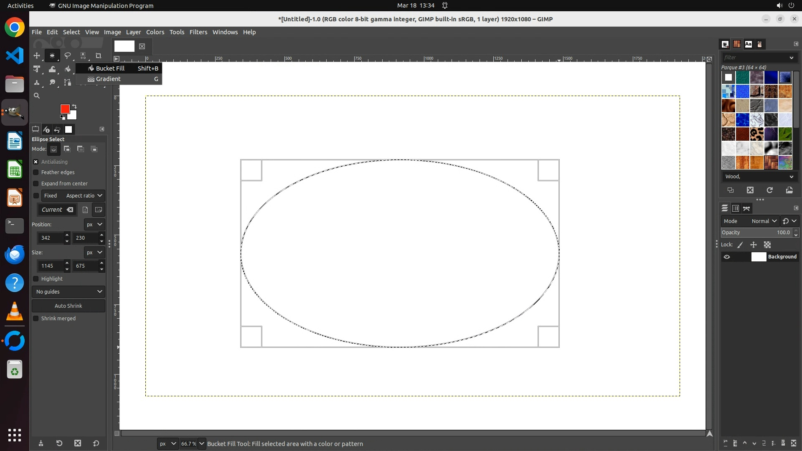This screenshot has width=802, height=451.
Task: Select the Smudge tool
Action: pyautogui.click(x=52, y=82)
